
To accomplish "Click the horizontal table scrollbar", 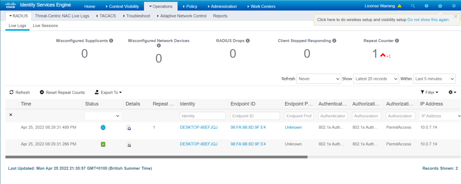I will click(x=156, y=157).
